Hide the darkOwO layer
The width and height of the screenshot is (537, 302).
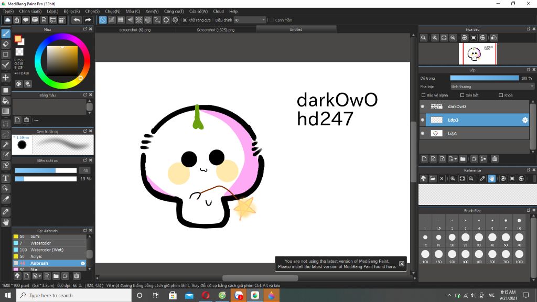tap(423, 106)
